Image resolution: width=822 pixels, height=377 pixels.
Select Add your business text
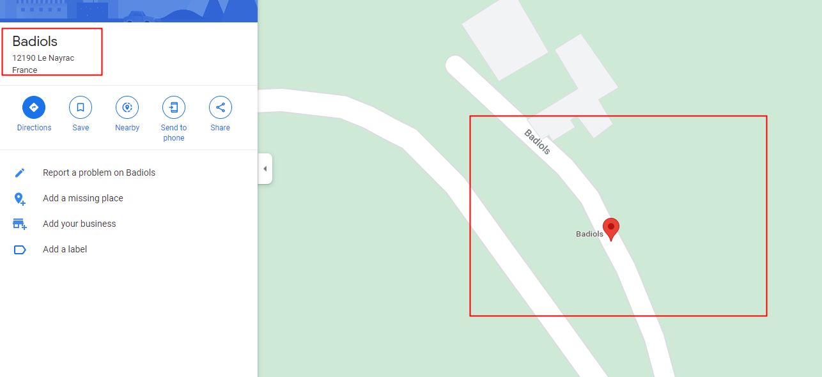click(79, 224)
